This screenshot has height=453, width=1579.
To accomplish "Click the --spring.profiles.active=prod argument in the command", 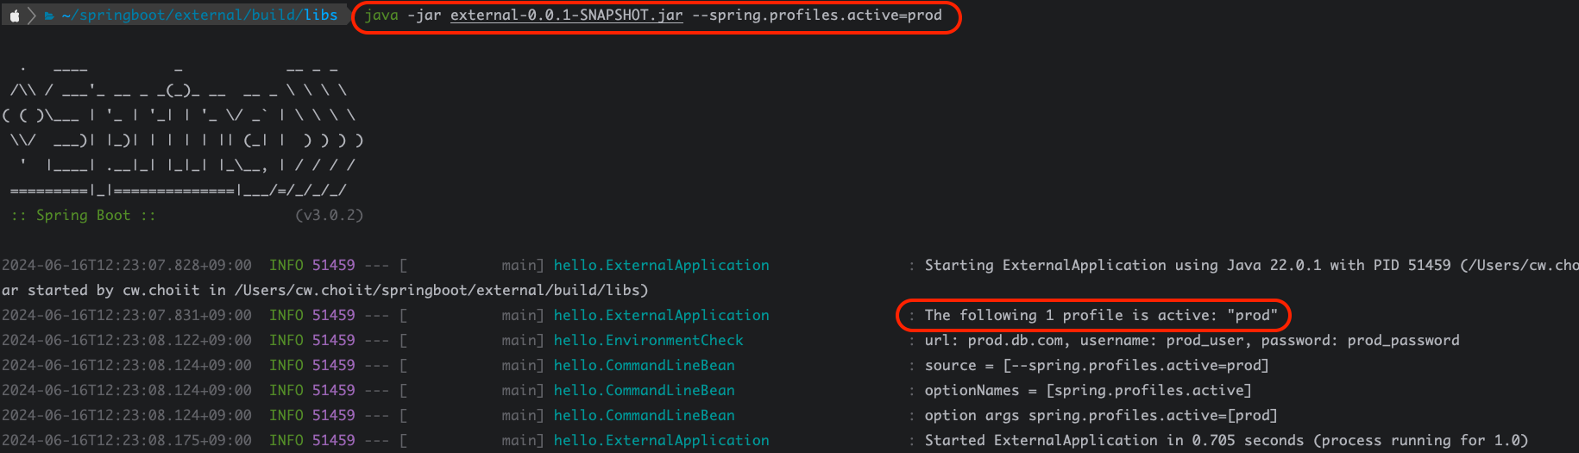I will point(817,16).
